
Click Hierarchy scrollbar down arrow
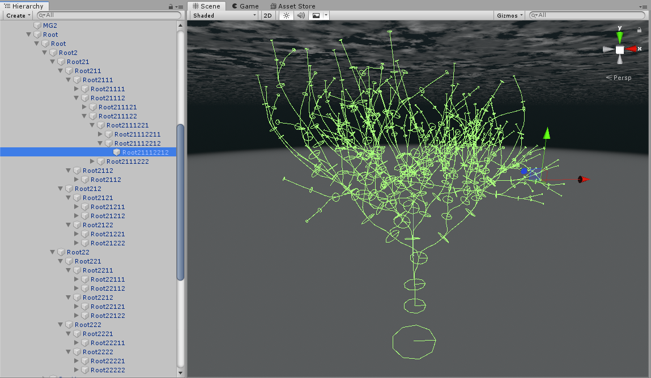coord(180,372)
